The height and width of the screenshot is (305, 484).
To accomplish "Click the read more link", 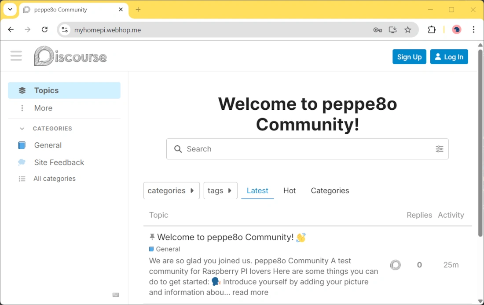I will (250, 292).
